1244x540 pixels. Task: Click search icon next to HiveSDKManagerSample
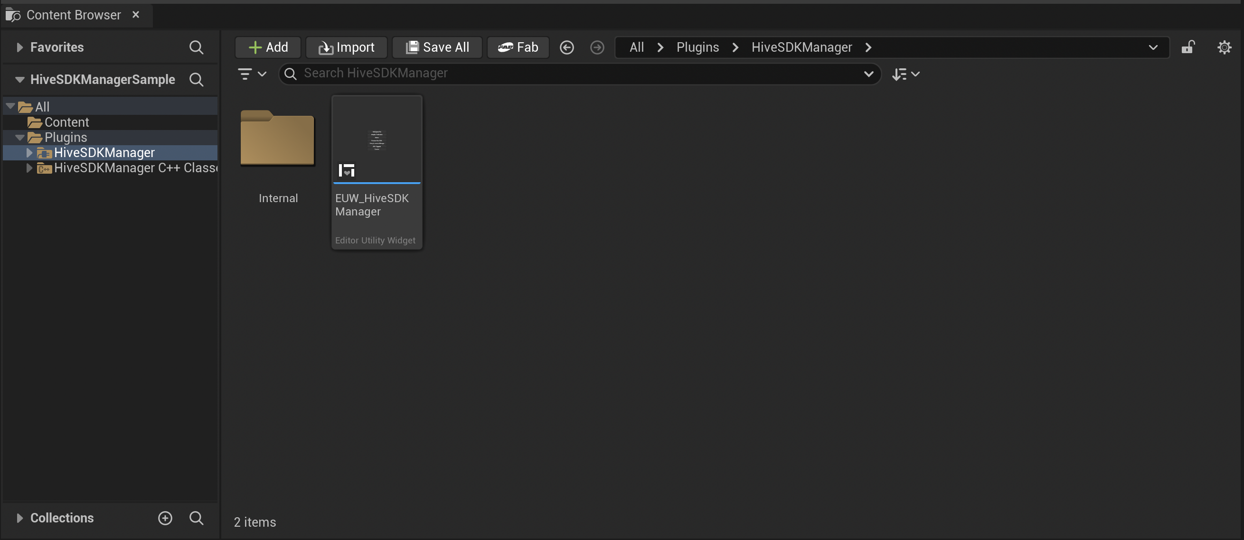coord(196,80)
